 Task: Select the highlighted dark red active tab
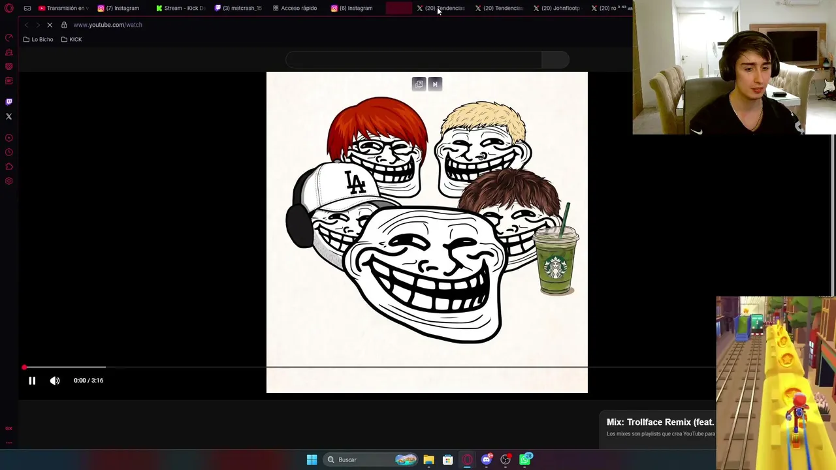[x=399, y=8]
